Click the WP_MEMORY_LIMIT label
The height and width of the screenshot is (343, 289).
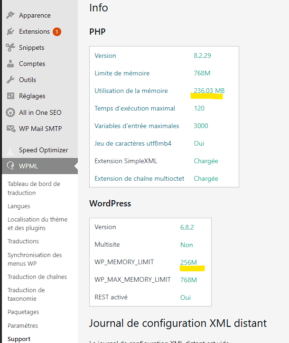pos(124,262)
